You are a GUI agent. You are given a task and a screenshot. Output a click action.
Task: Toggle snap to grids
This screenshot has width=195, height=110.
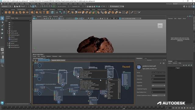coord(43,6)
